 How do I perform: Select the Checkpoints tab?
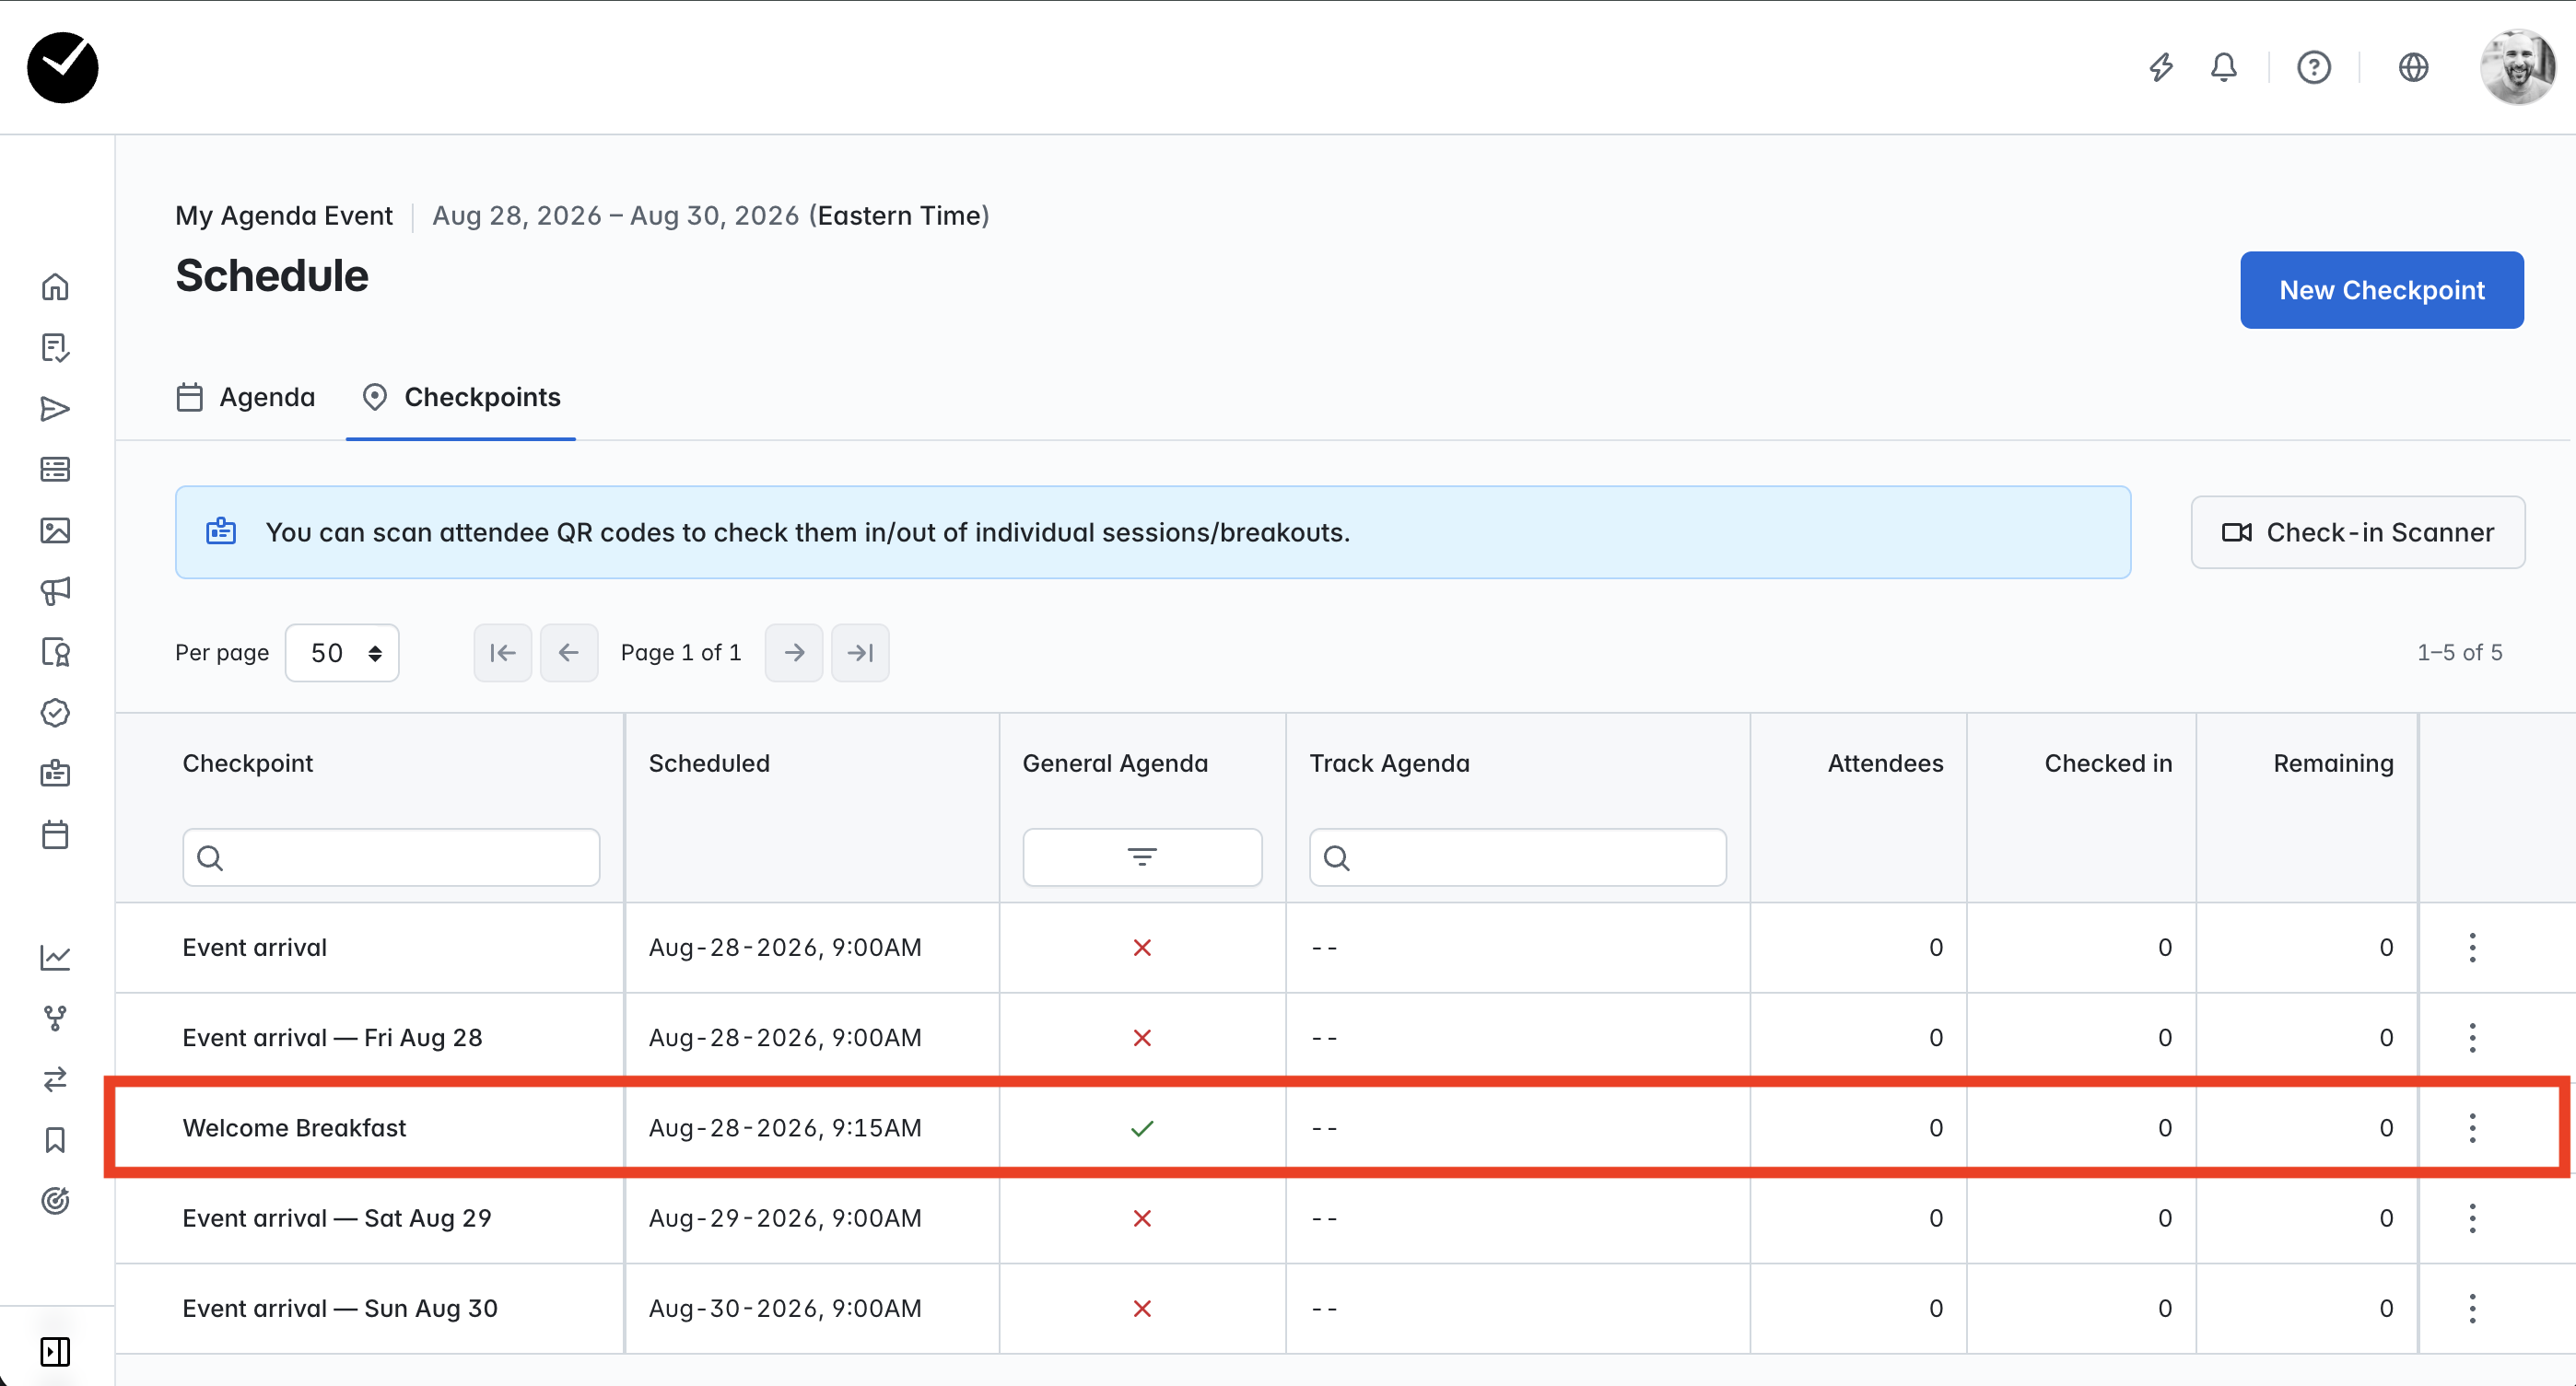point(461,398)
